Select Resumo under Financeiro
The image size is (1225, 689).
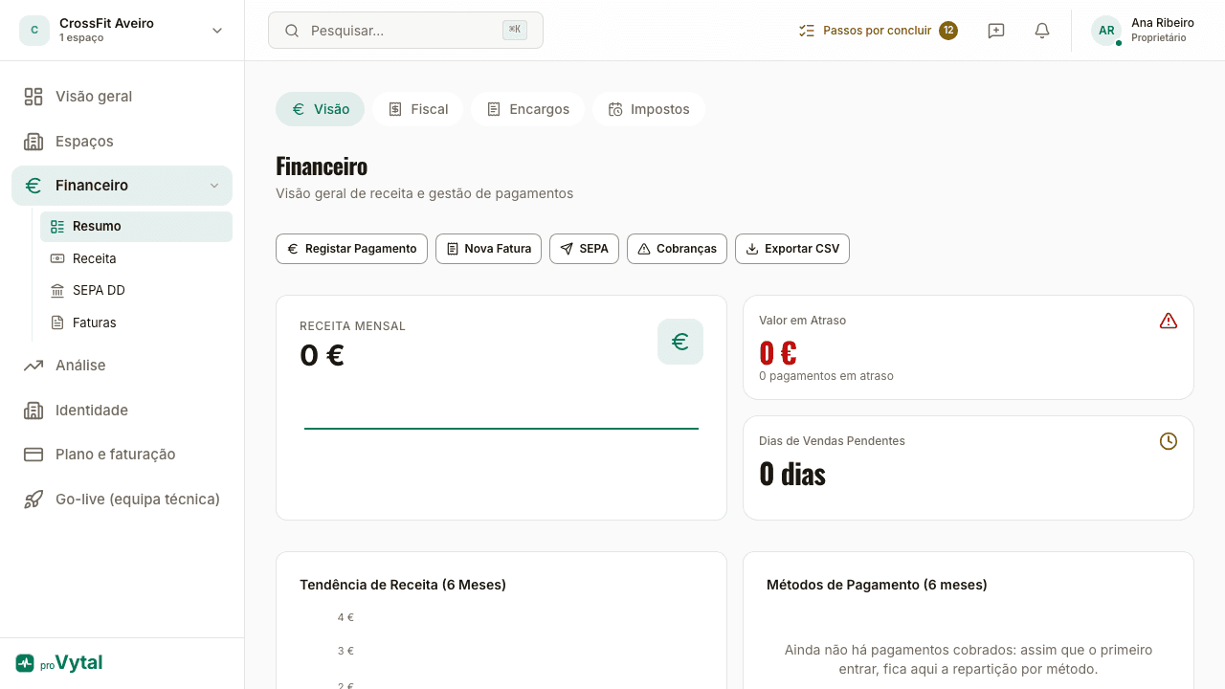[x=136, y=227]
